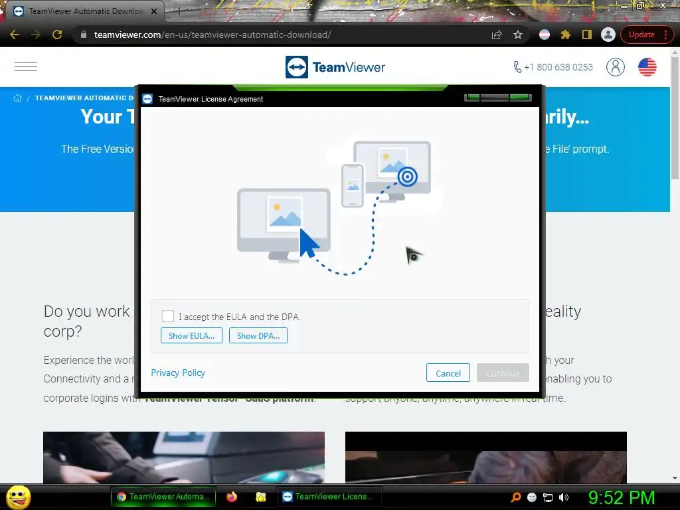Image resolution: width=680 pixels, height=510 pixels.
Task: Click the scrollbar down arrow on the page
Action: click(x=675, y=478)
